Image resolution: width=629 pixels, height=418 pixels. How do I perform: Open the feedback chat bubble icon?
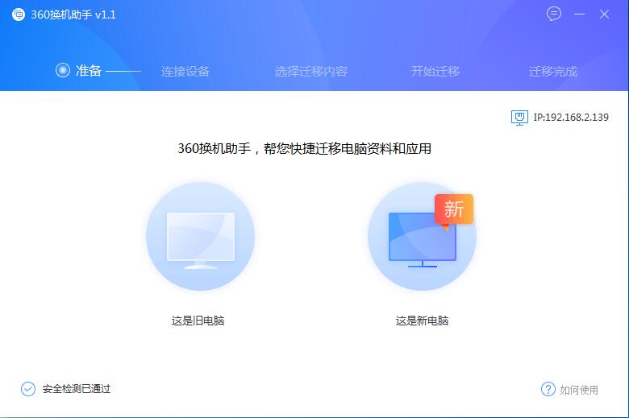coord(553,14)
